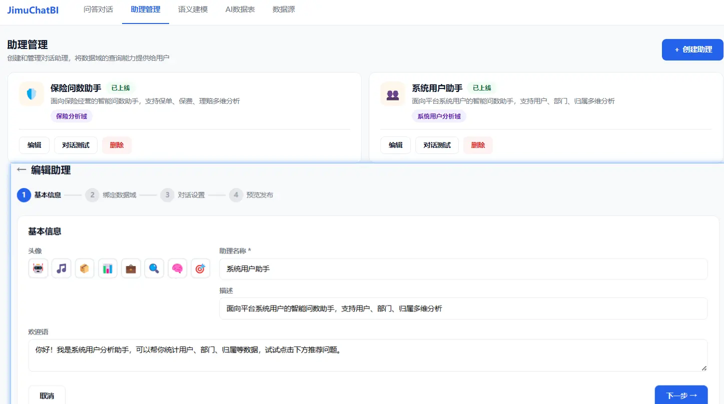Open the 问答对话 tab
724x404 pixels.
[x=98, y=9]
